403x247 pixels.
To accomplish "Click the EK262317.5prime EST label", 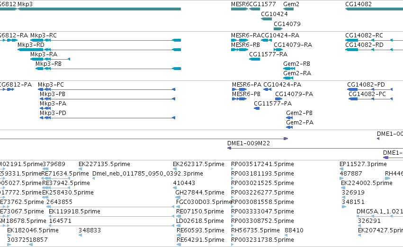I will tap(198, 164).
